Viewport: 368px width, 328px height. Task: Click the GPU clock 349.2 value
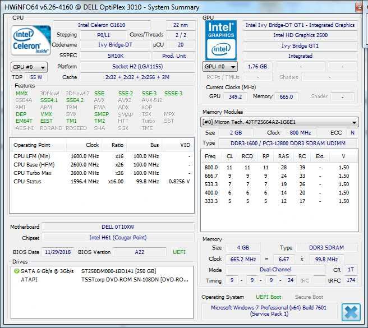click(x=235, y=96)
